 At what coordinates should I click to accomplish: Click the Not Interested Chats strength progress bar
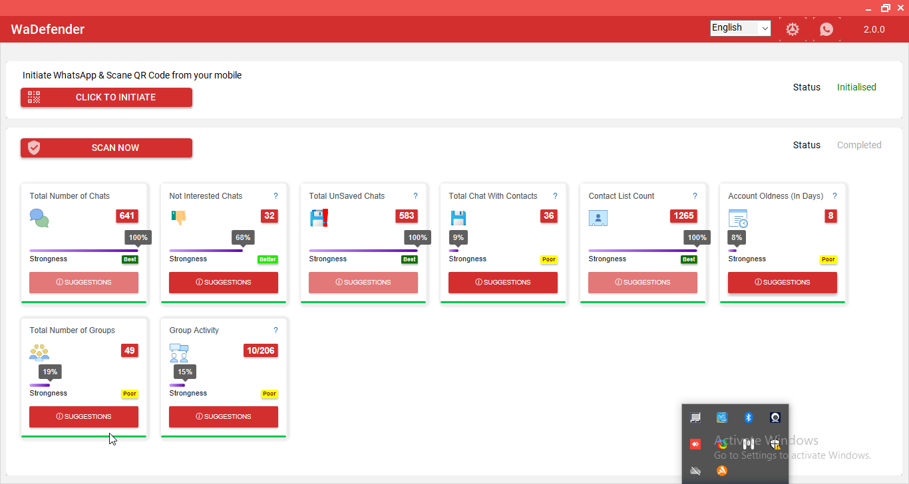(x=206, y=251)
